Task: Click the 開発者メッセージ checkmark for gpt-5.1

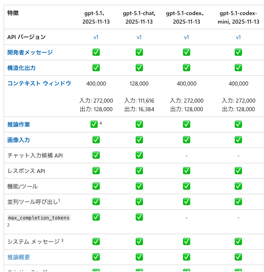Action: click(96, 52)
